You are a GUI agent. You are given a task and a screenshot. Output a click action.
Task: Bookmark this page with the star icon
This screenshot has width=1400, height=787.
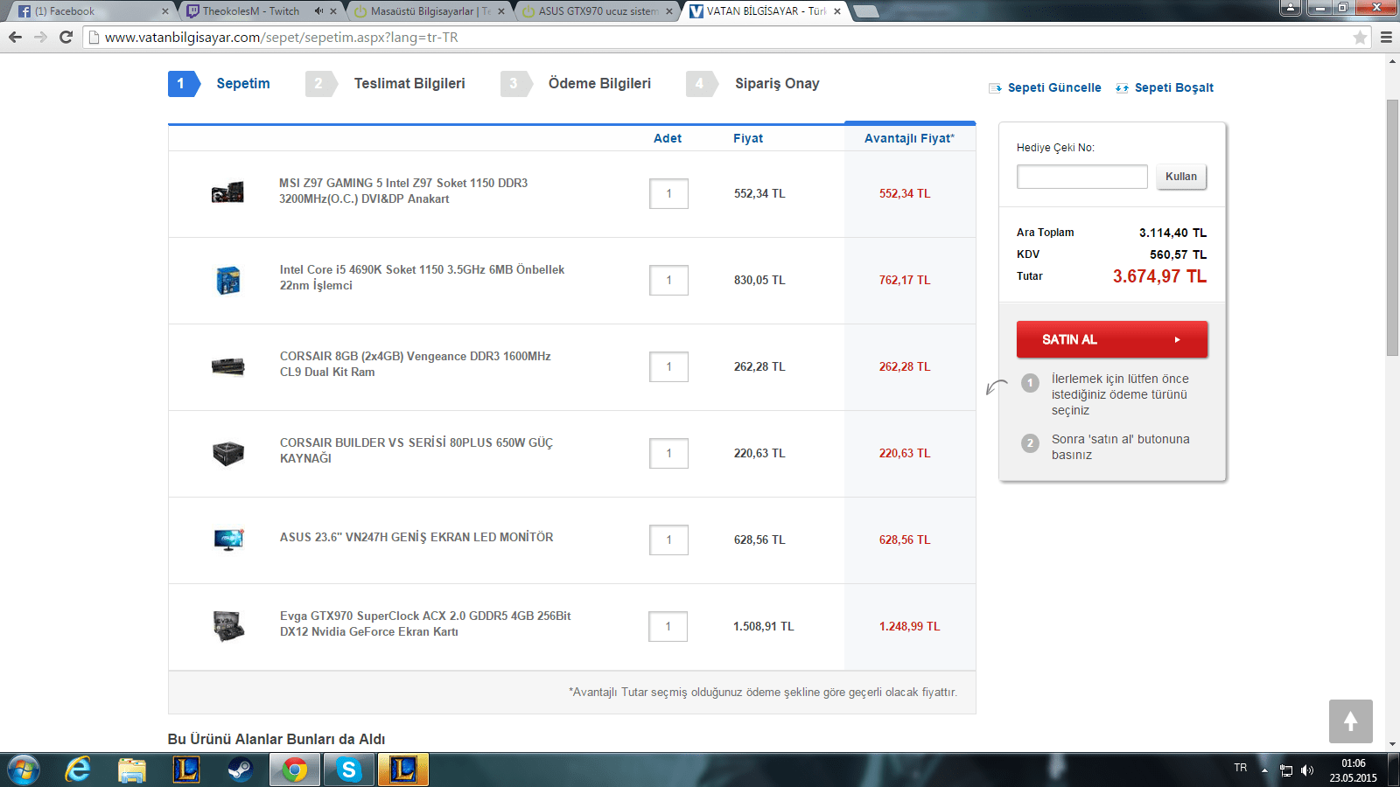click(1360, 37)
